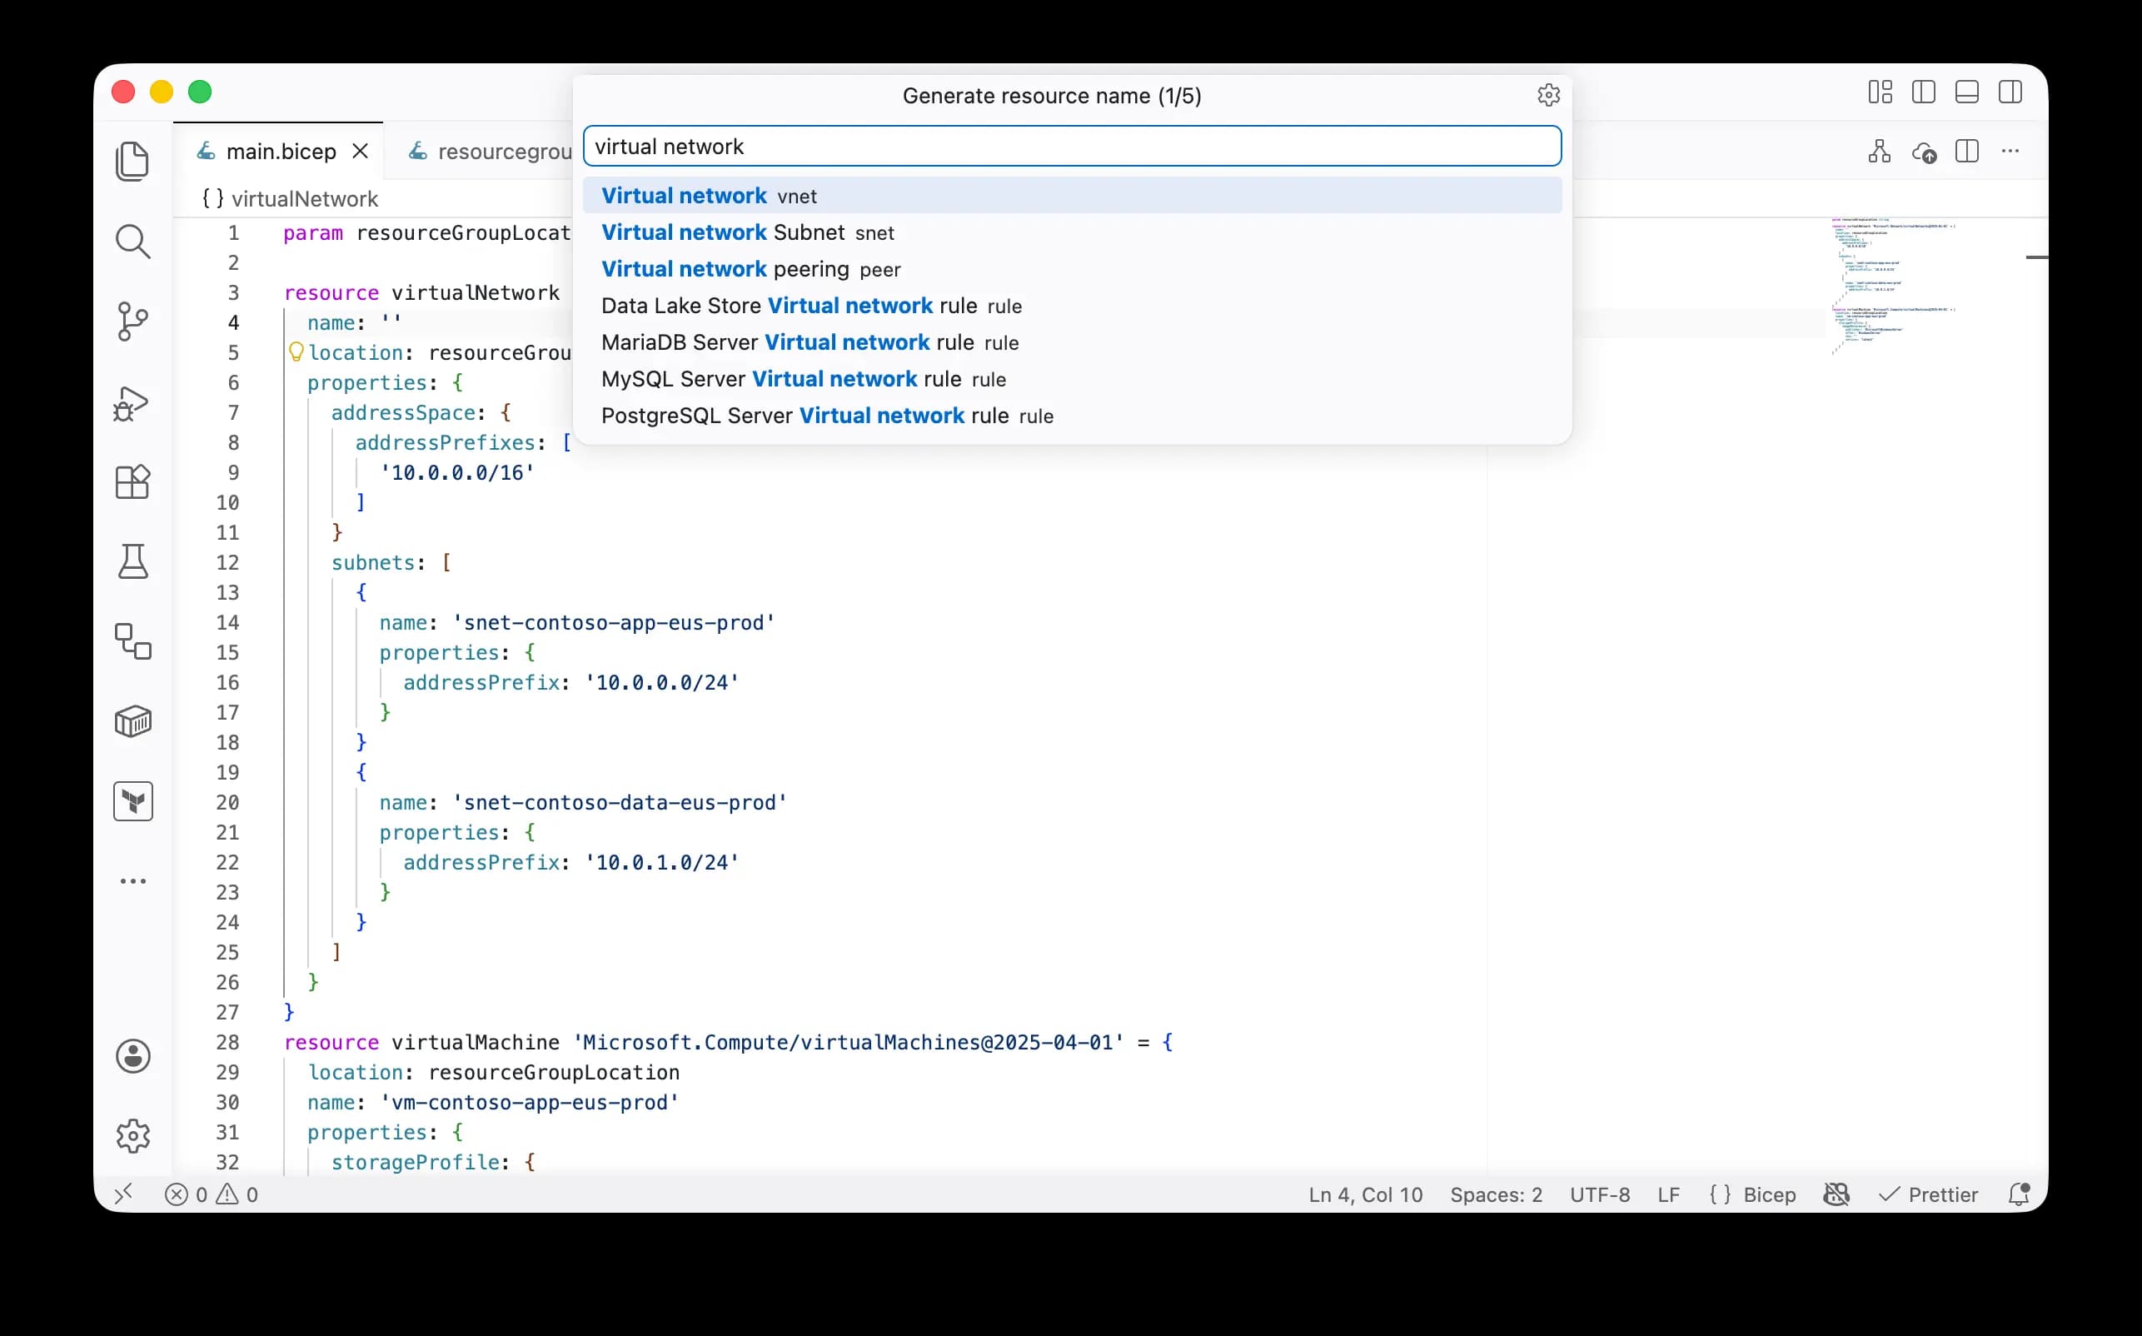This screenshot has height=1336, width=2142.
Task: Open the Docker extension view
Action: point(132,721)
